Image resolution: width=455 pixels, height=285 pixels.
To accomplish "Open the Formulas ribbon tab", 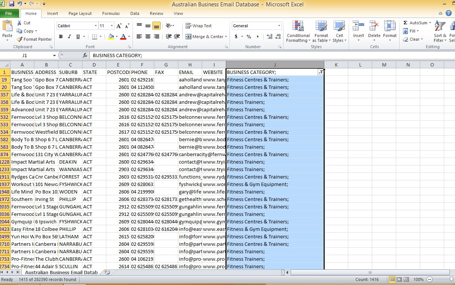I will coord(111,13).
